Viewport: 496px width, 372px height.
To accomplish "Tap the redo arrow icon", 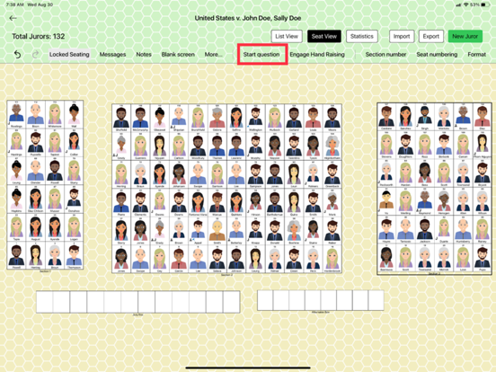I will (35, 55).
